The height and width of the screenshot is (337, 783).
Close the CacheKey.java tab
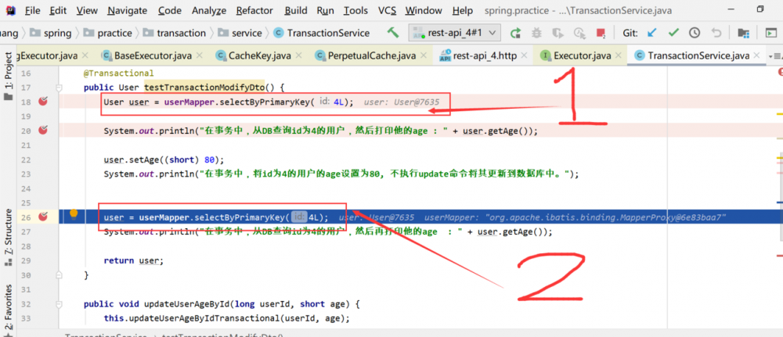click(298, 56)
